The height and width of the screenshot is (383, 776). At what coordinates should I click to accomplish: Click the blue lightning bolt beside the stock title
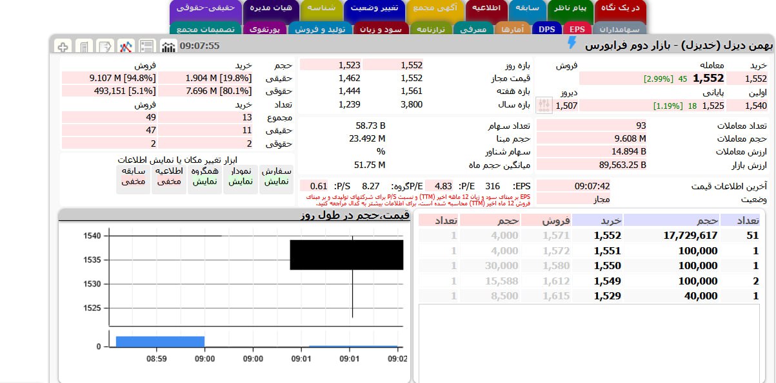pos(572,43)
